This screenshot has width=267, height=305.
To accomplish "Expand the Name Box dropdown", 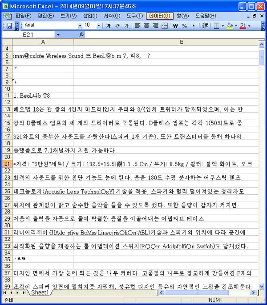I will pos(58,34).
